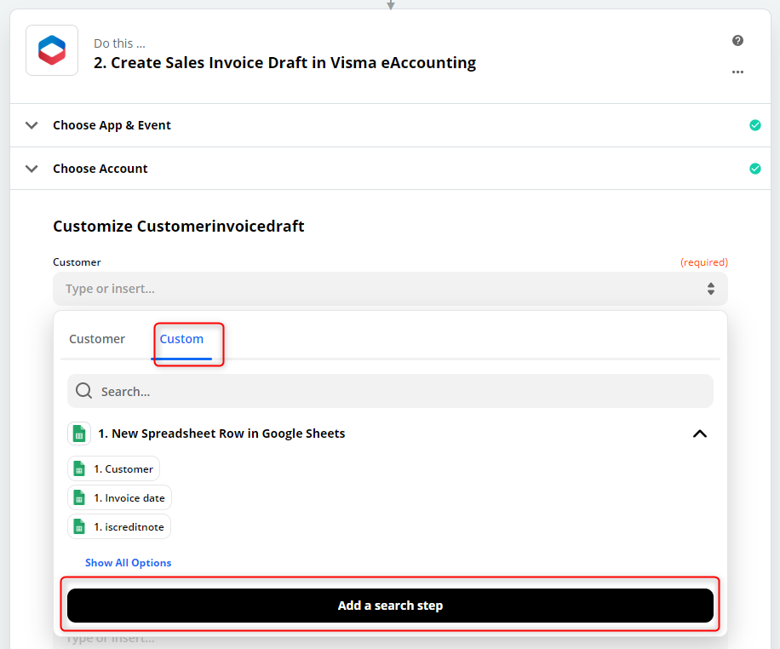The image size is (780, 649).
Task: Click the Google Sheets icon beside step 1
Action: click(x=79, y=434)
